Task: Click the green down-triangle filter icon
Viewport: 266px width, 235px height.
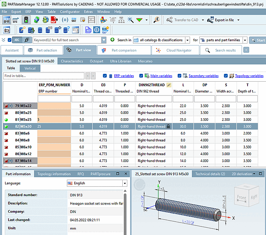Action: pyautogui.click(x=139, y=20)
